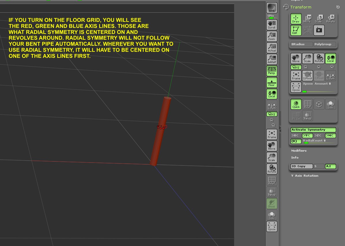Toggle Quick 3D edit mode

[x=296, y=104]
